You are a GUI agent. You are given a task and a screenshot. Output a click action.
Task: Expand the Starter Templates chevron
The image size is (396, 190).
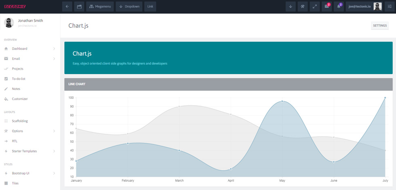pyautogui.click(x=54, y=151)
